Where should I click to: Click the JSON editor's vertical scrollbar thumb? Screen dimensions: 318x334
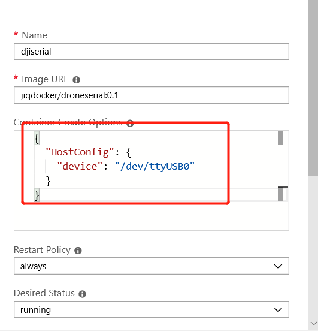[x=281, y=137]
